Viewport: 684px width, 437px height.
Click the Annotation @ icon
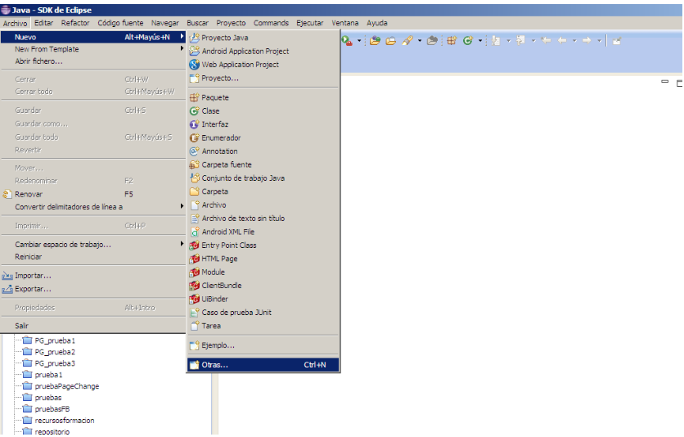[195, 151]
